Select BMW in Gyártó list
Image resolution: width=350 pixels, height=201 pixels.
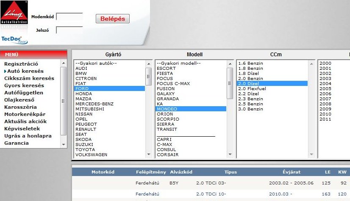coord(109,74)
